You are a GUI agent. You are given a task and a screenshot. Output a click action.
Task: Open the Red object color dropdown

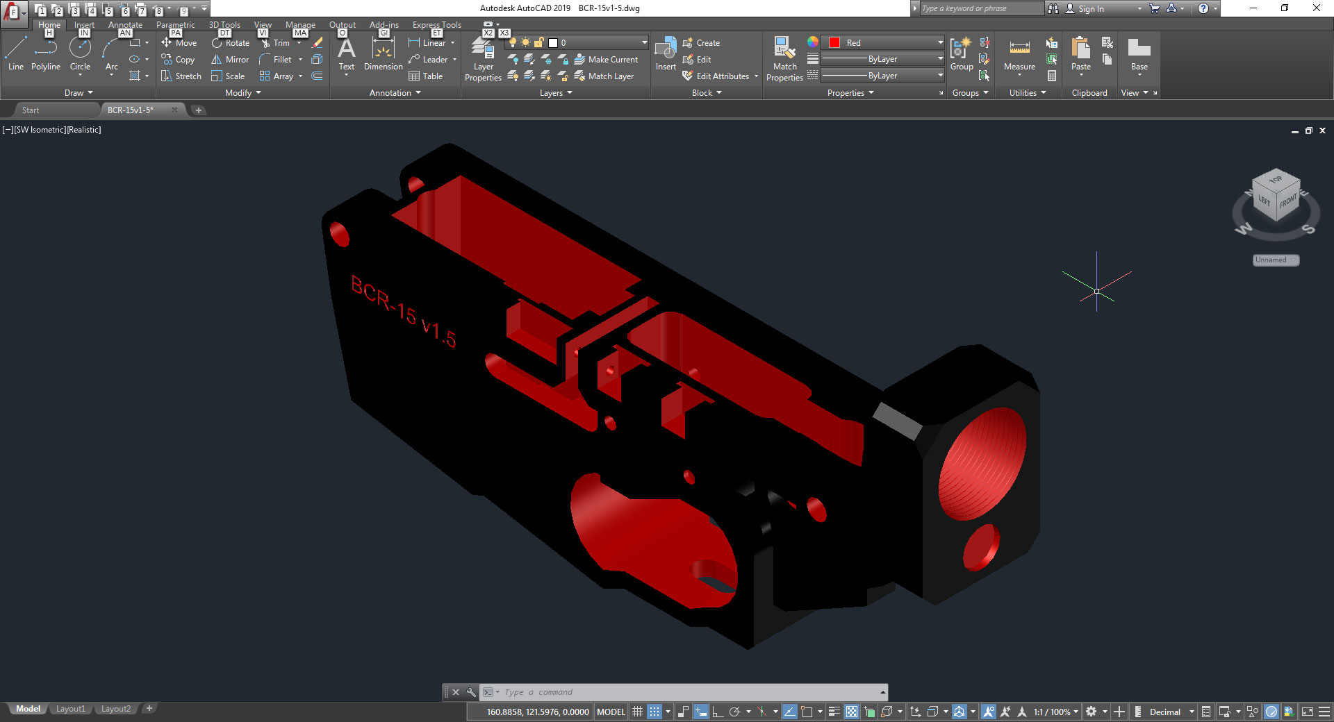click(940, 42)
